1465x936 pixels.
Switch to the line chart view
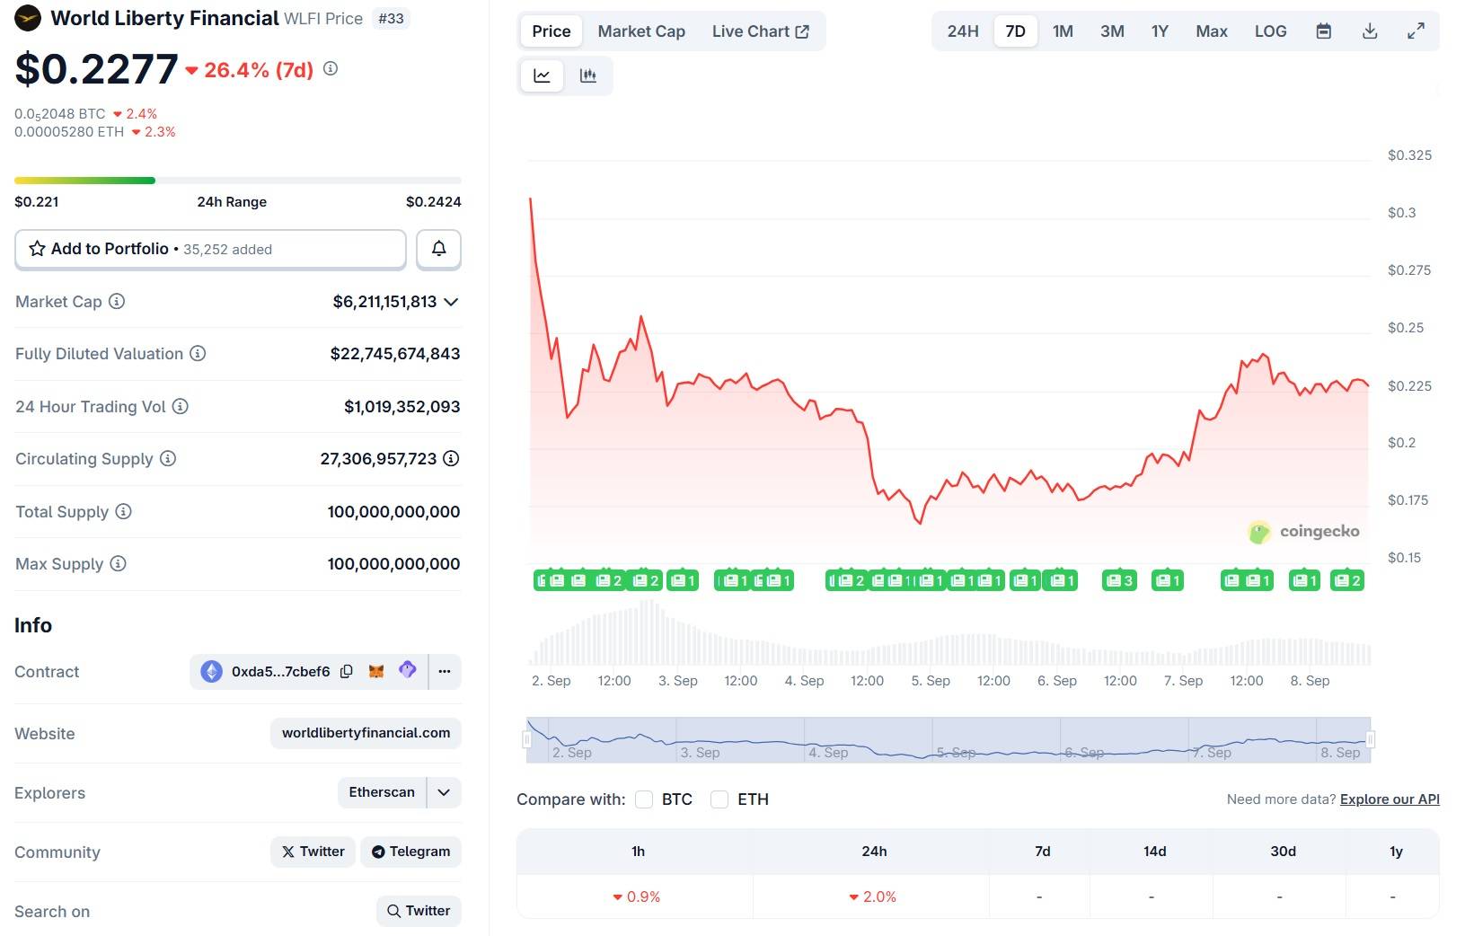click(542, 75)
